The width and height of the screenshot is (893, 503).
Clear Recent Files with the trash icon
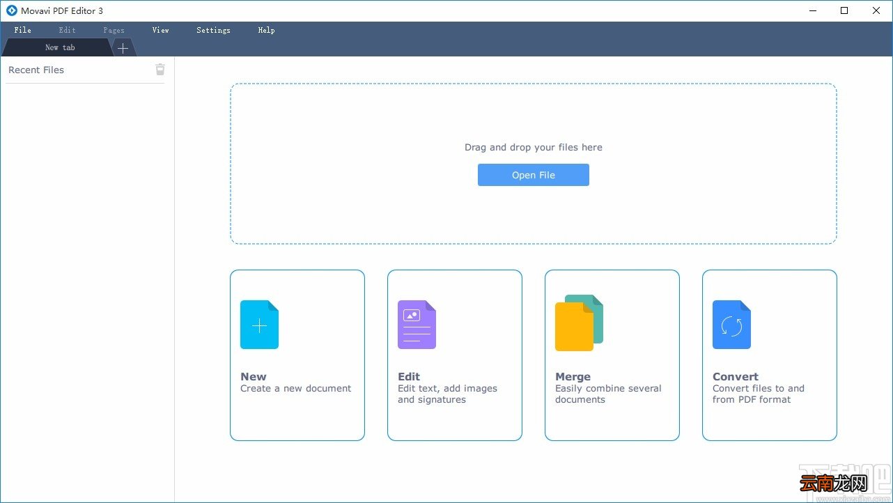tap(160, 69)
